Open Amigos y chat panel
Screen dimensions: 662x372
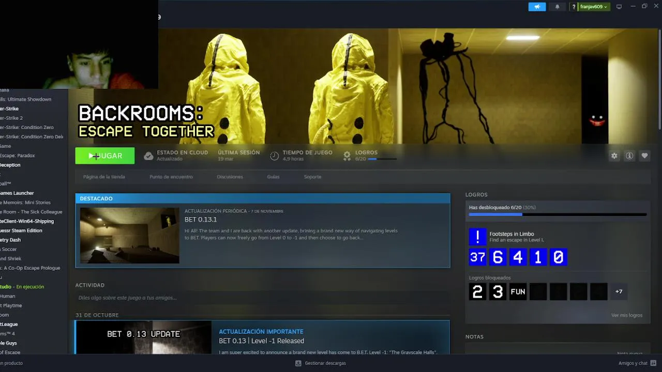point(636,363)
